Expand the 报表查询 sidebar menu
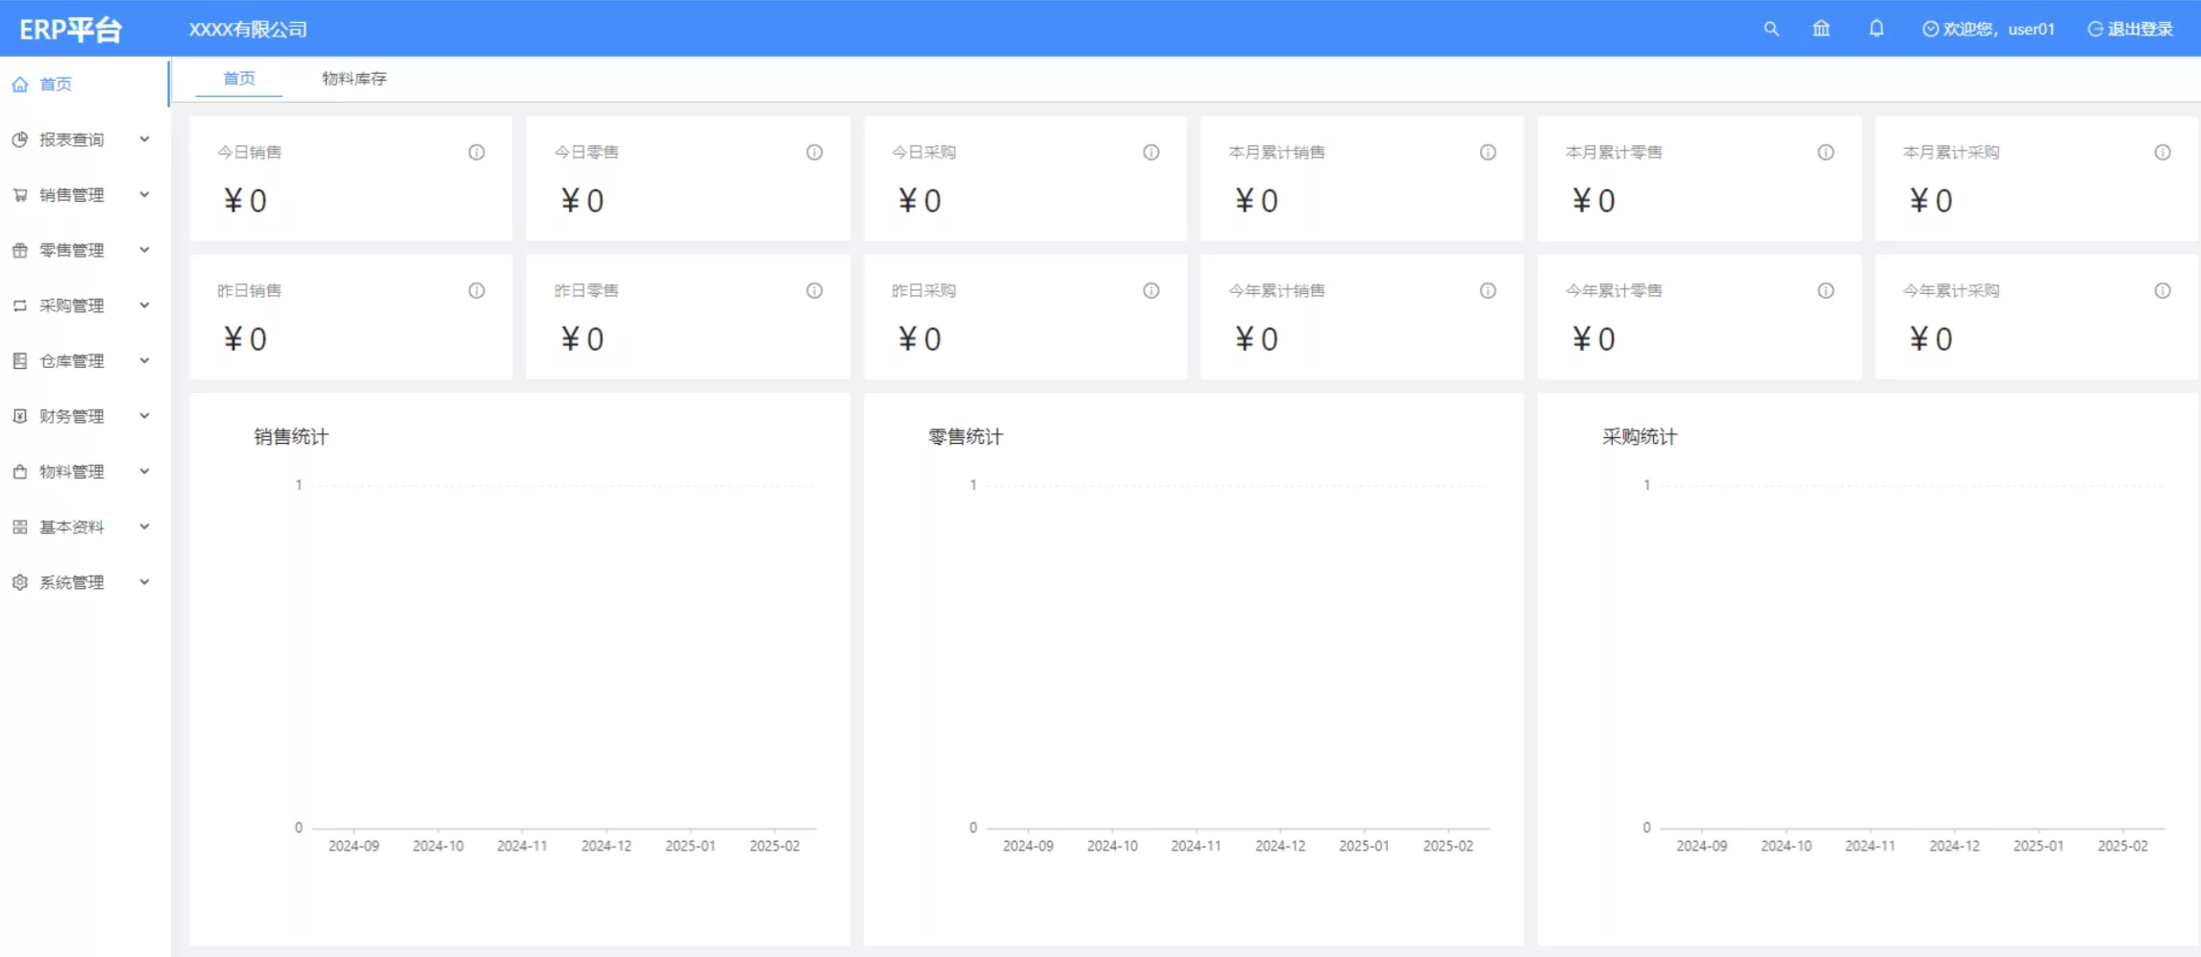This screenshot has width=2201, height=957. coord(82,140)
